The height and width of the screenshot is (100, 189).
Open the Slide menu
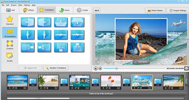[20, 5]
